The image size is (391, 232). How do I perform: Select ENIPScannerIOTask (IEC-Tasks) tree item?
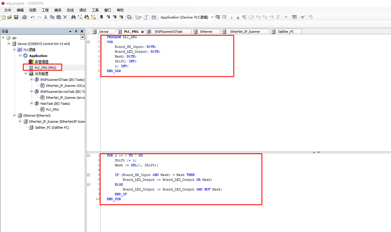point(62,80)
